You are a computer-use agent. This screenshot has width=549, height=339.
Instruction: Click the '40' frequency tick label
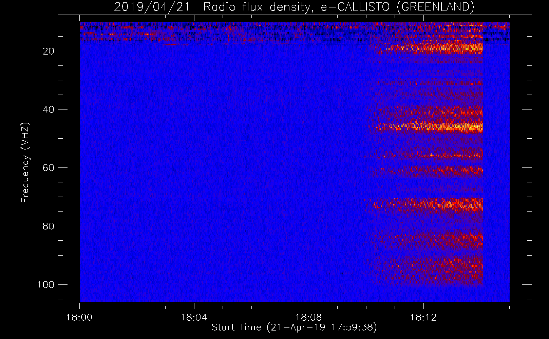coord(49,109)
